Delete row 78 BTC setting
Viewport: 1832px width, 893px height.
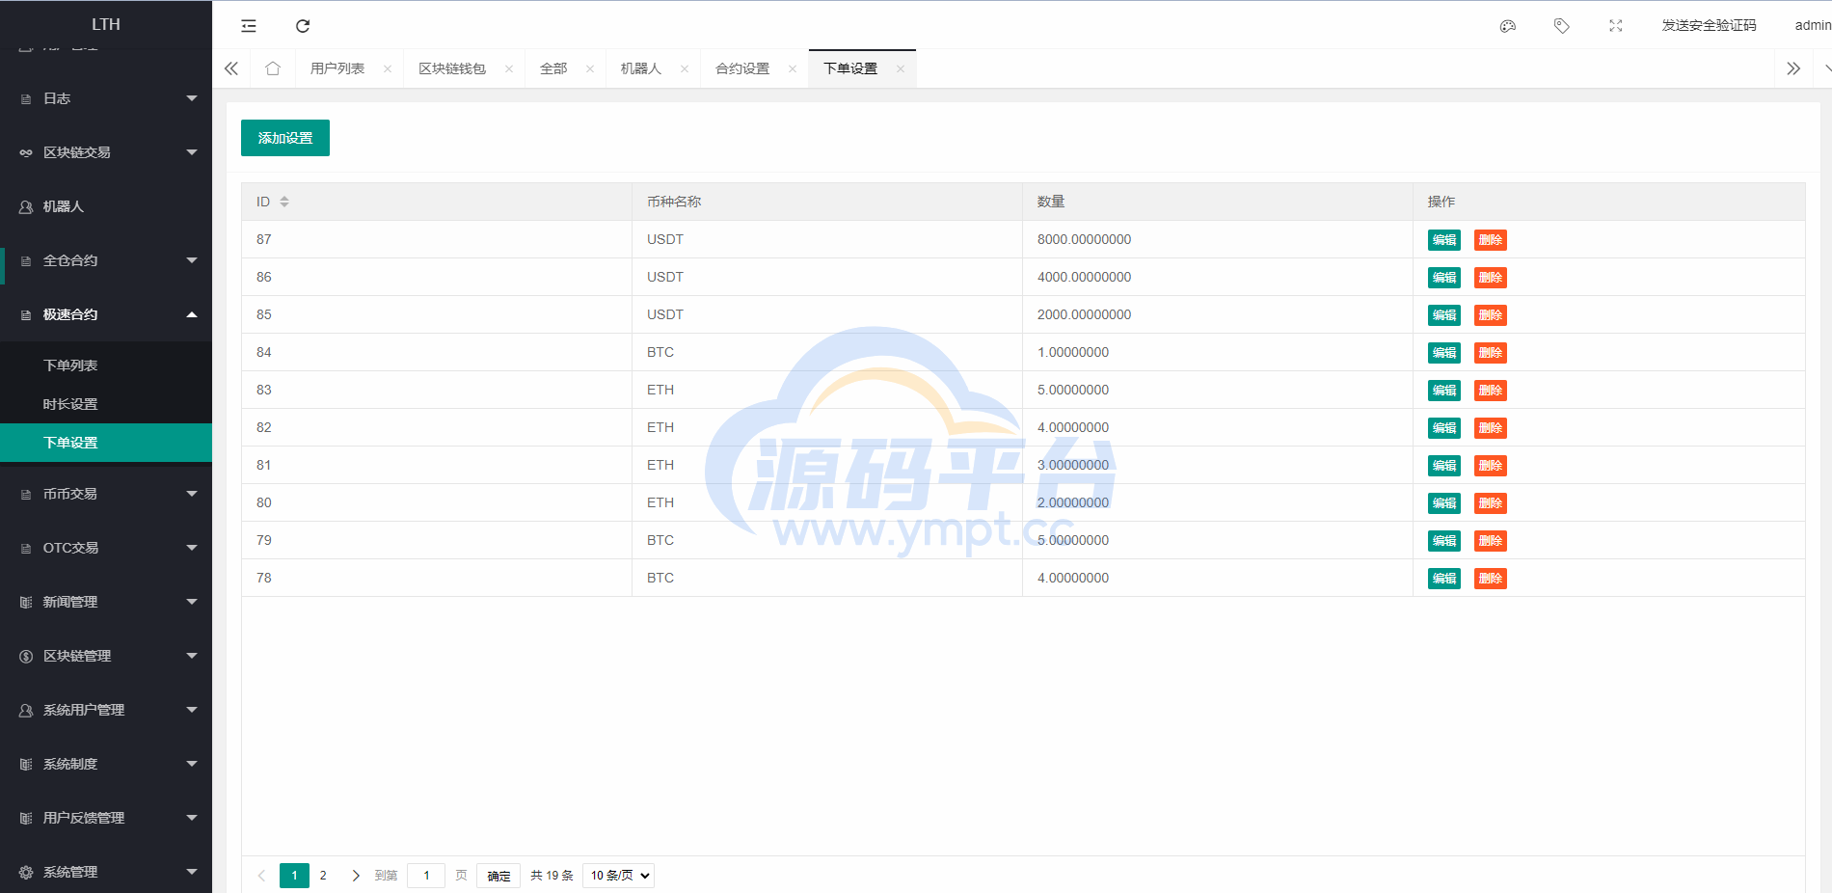[1491, 579]
